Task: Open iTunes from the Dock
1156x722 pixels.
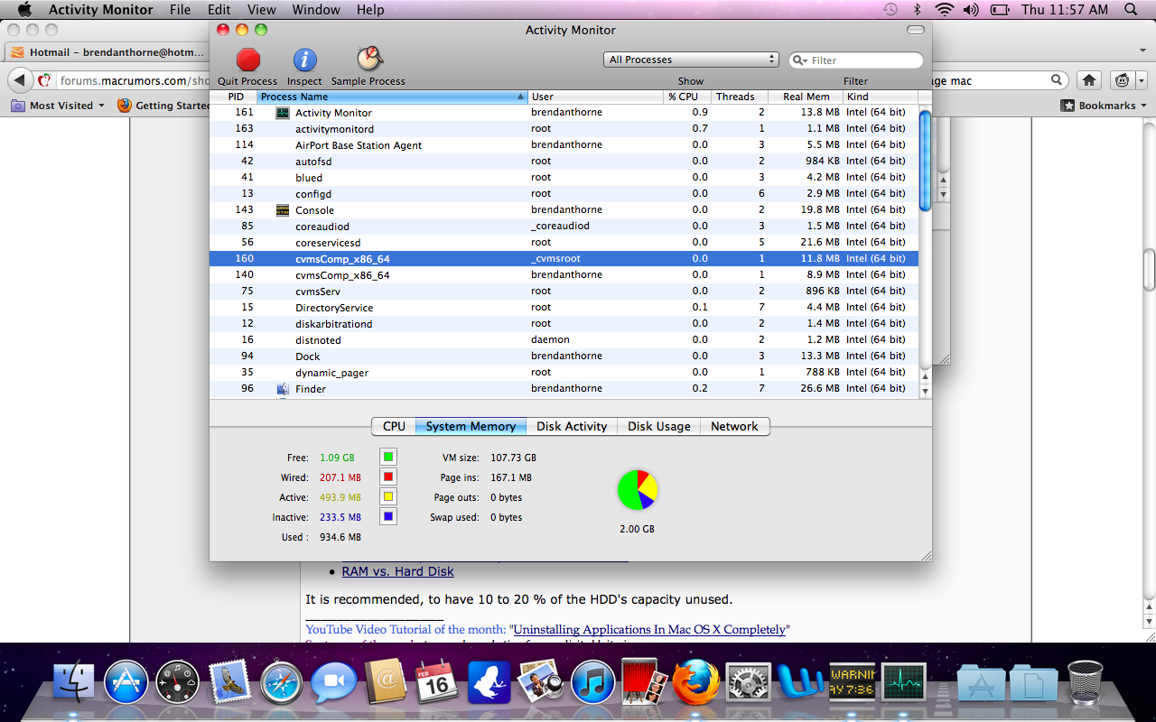Action: click(593, 683)
